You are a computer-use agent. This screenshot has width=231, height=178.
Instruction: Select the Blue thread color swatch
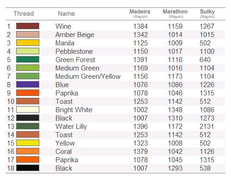click(x=28, y=84)
